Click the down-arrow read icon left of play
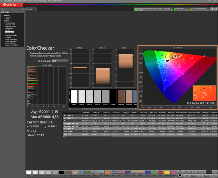The width and height of the screenshot is (218, 178). click(186, 172)
